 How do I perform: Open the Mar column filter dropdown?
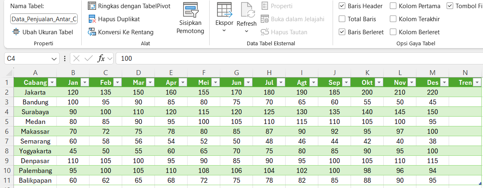[150, 83]
